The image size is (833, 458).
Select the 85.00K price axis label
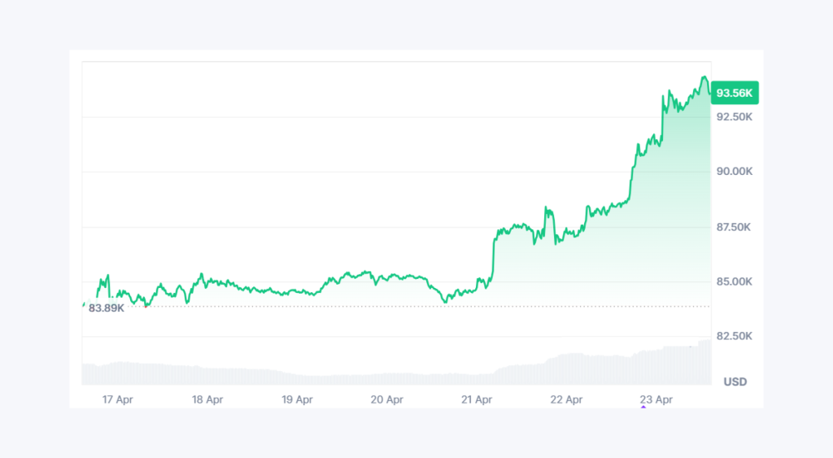735,281
